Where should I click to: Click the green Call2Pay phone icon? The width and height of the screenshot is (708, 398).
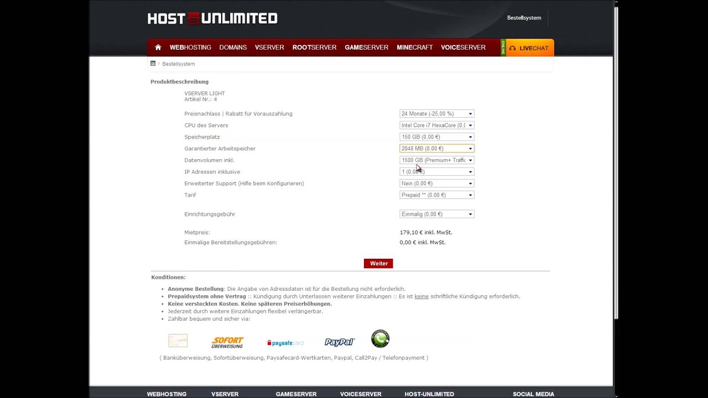pos(380,339)
